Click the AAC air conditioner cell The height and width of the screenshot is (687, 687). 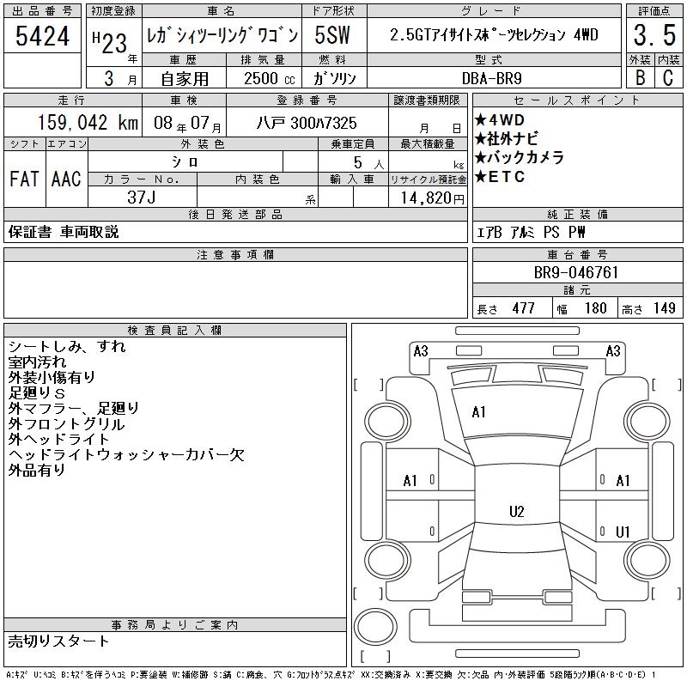pos(66,179)
